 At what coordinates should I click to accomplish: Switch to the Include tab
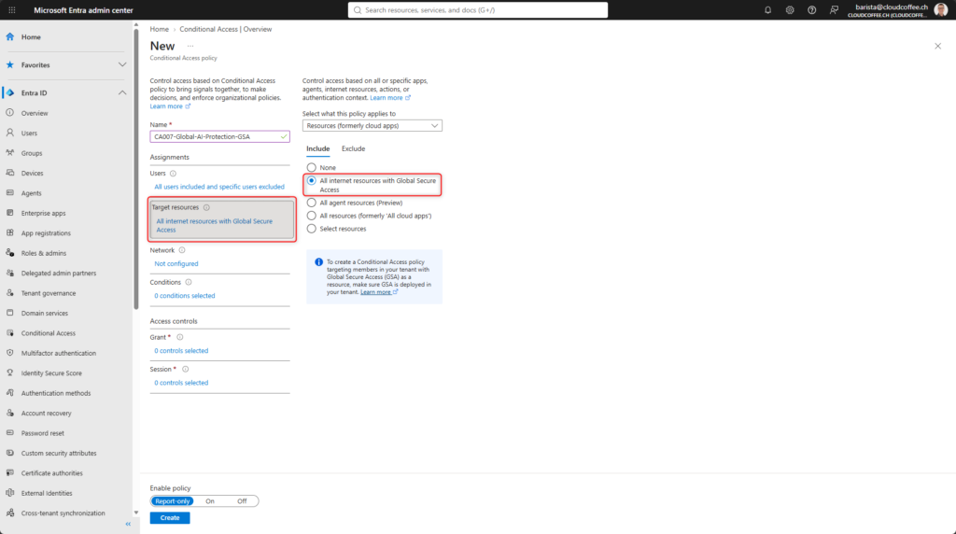(317, 148)
